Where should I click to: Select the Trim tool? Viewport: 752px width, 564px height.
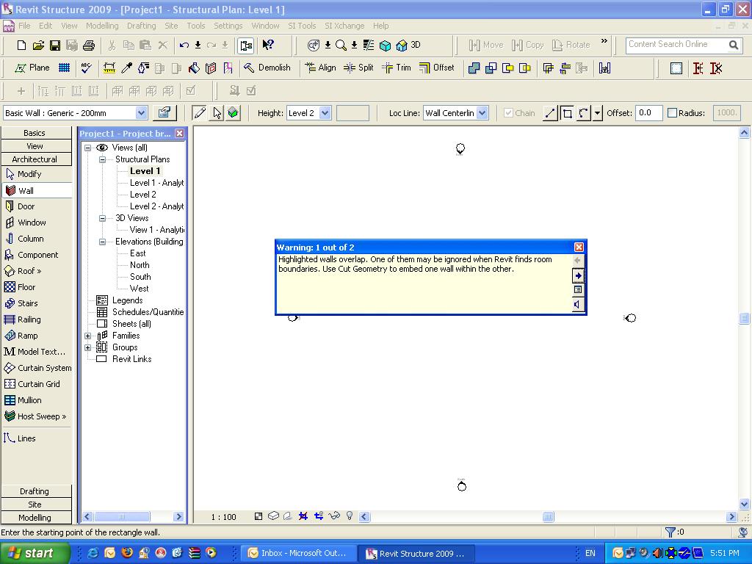(x=396, y=68)
